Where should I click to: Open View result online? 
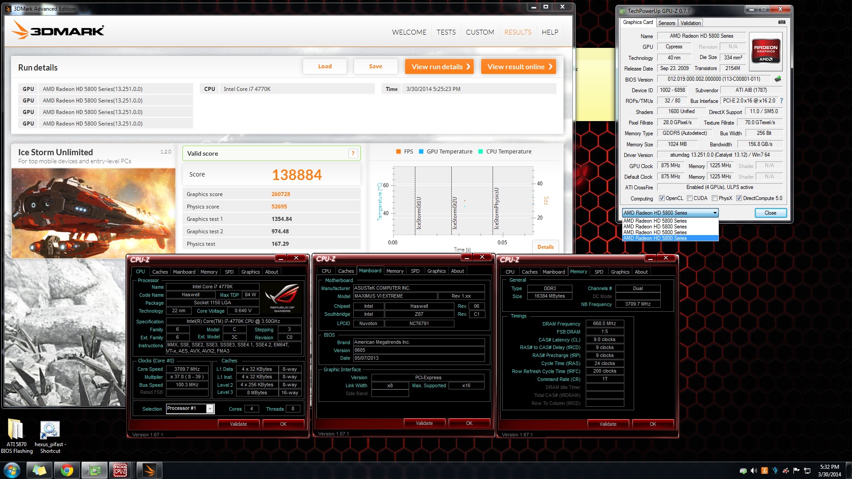518,67
